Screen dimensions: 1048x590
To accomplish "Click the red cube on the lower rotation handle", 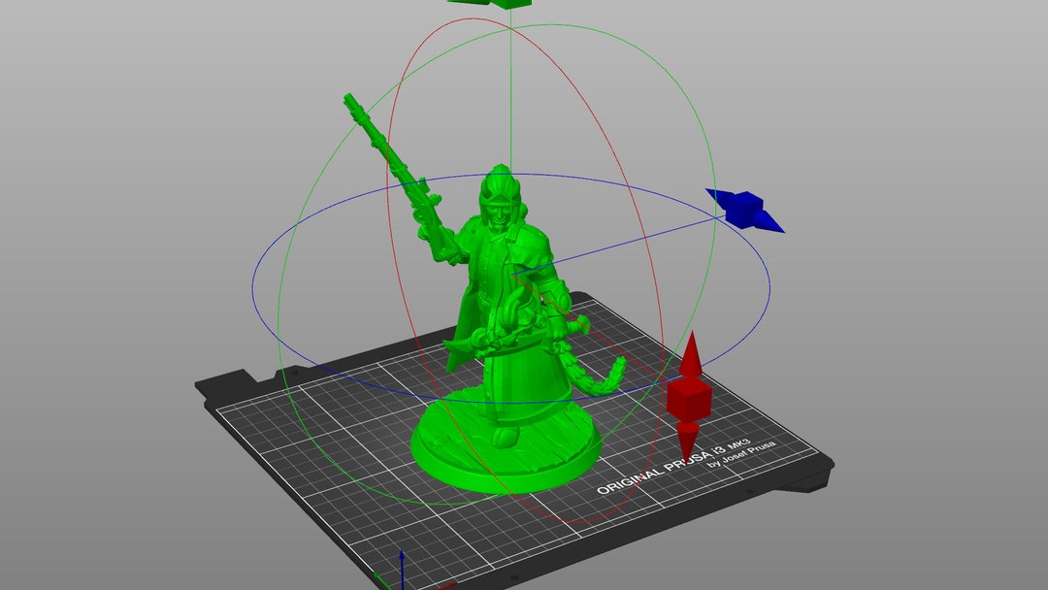I will tap(688, 399).
